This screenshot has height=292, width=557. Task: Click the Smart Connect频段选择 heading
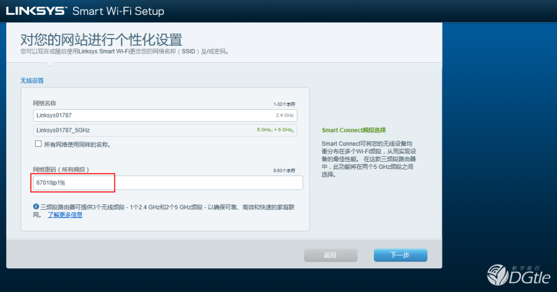coord(354,130)
